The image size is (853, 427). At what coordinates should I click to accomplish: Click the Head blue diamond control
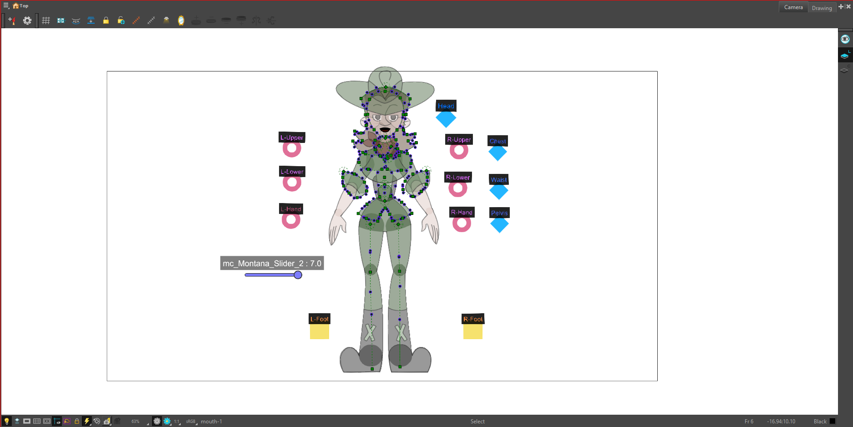click(x=446, y=118)
